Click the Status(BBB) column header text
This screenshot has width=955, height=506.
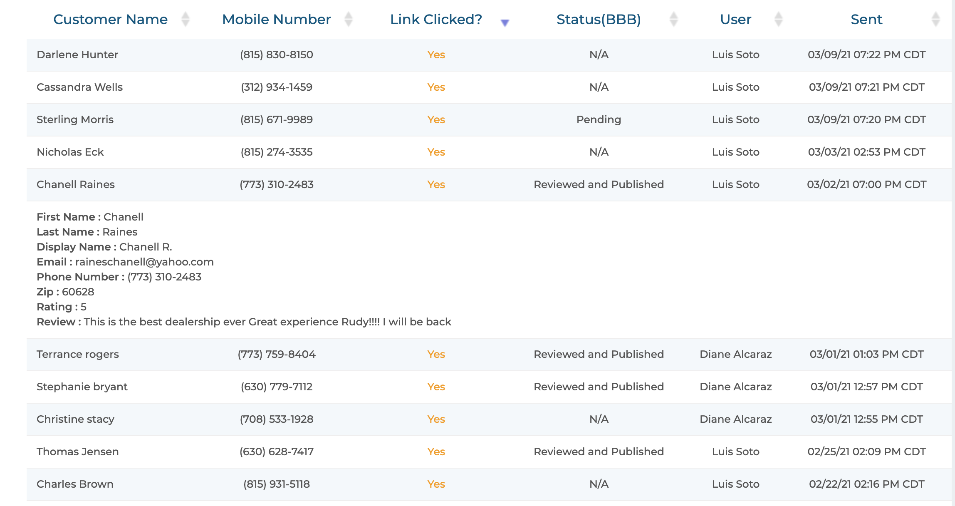pos(598,19)
